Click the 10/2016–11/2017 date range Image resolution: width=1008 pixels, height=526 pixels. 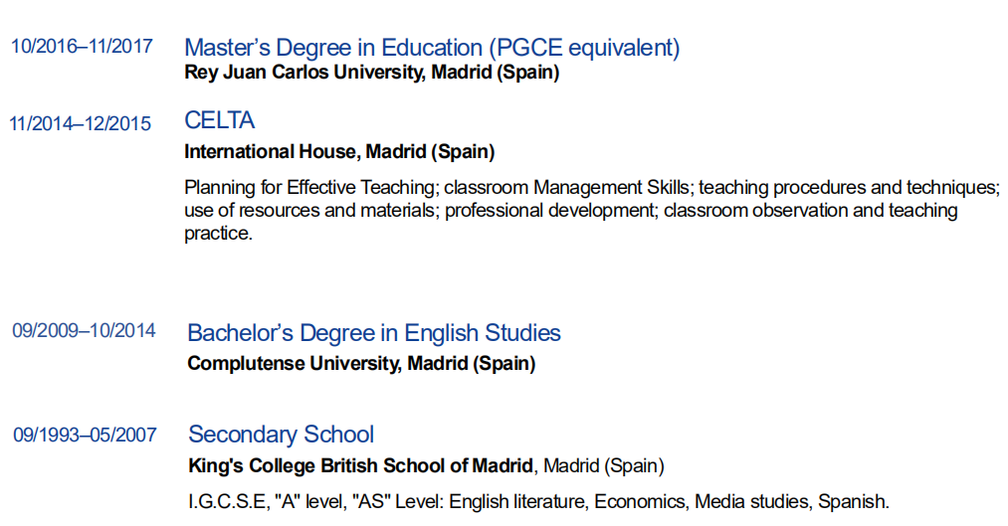(x=82, y=47)
